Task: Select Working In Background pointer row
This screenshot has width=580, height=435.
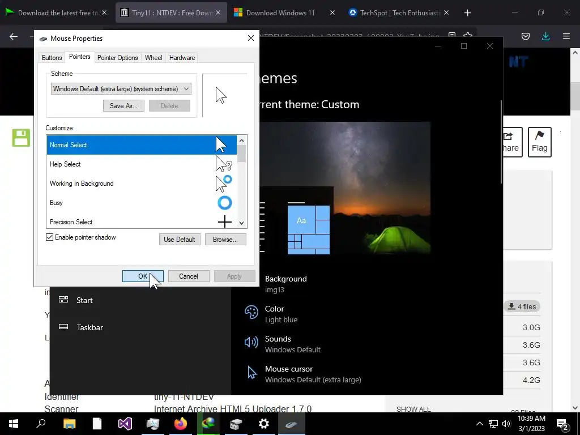Action: (142, 184)
